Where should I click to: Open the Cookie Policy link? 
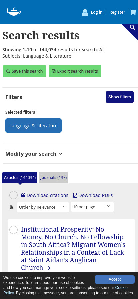[65, 290]
